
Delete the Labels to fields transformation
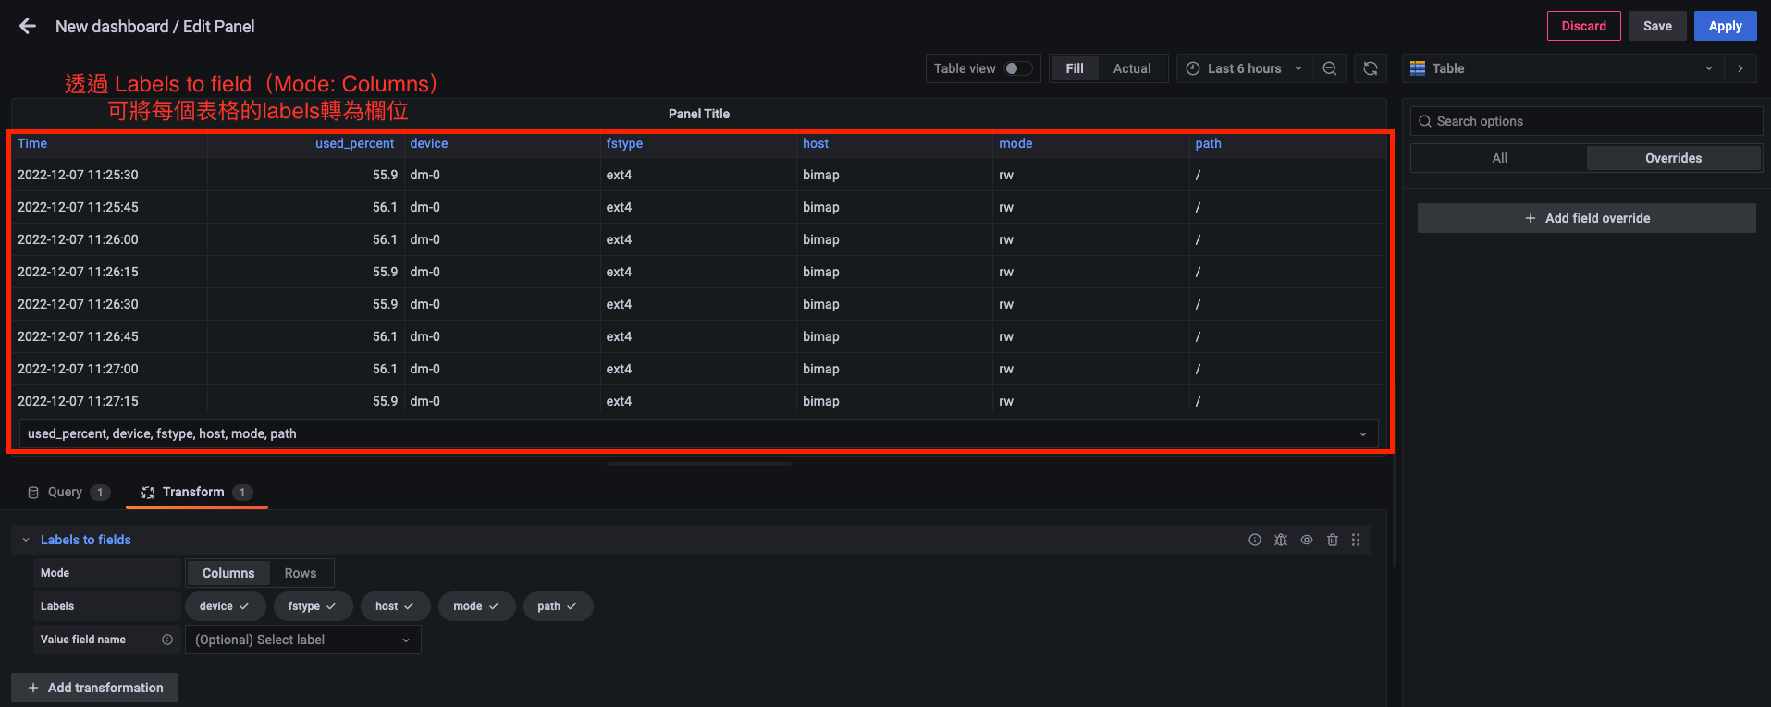(x=1333, y=540)
